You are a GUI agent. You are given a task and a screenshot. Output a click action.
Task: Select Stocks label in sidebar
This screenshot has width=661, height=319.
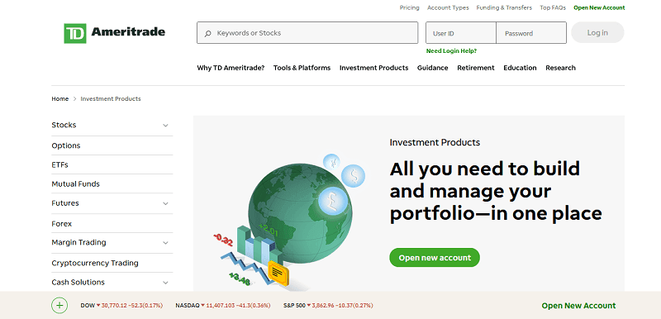[x=64, y=125]
